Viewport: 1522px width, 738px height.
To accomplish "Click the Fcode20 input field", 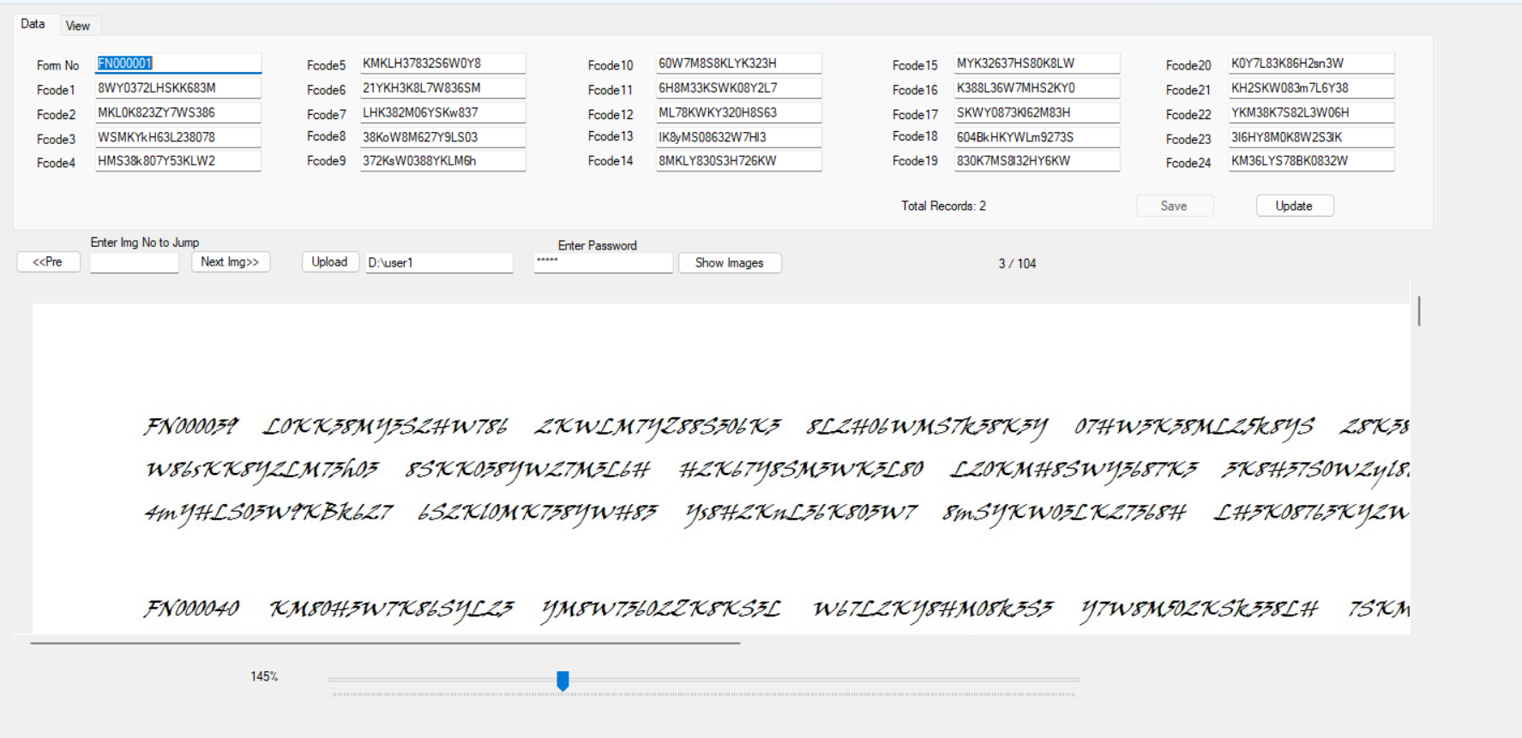I will point(1311,63).
